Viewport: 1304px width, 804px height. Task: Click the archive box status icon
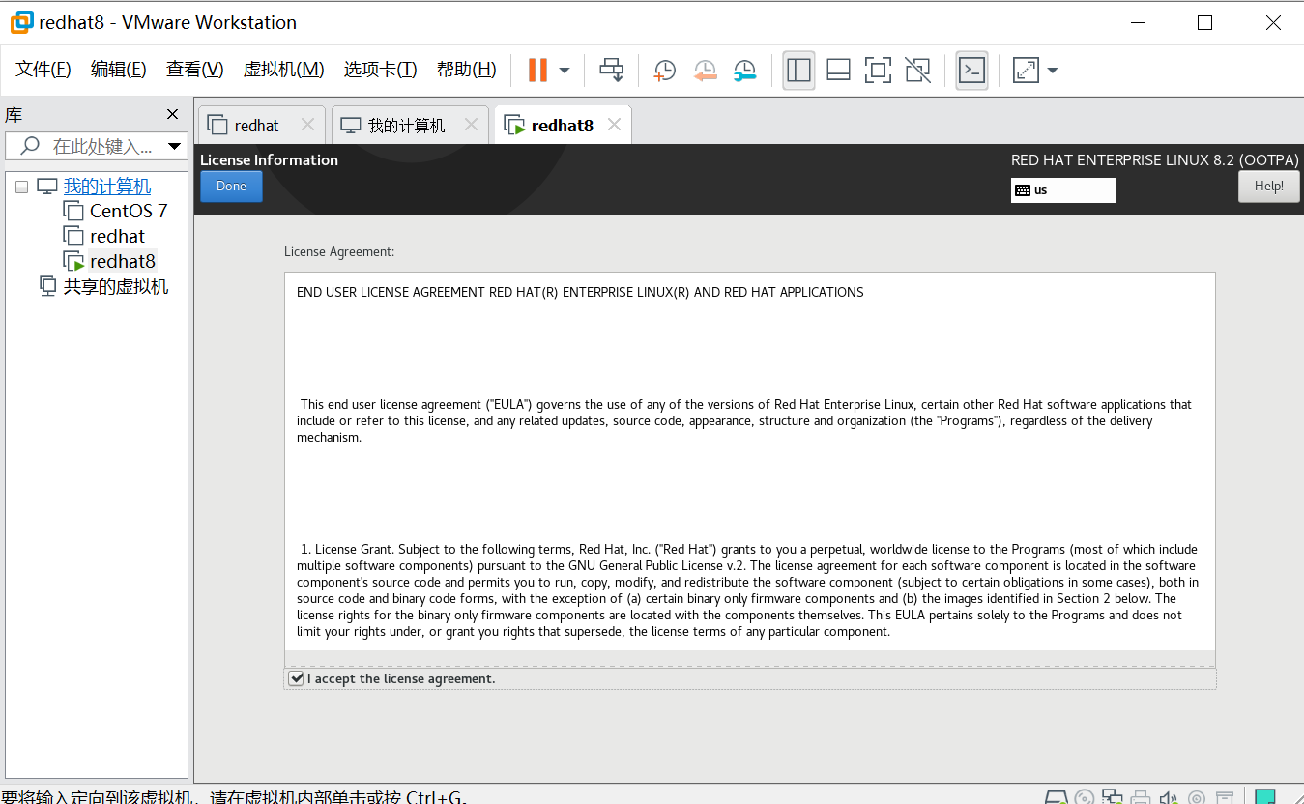(x=1225, y=797)
